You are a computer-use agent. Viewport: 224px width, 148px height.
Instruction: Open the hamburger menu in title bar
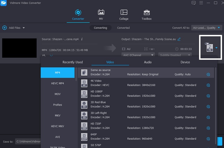tap(201, 3)
